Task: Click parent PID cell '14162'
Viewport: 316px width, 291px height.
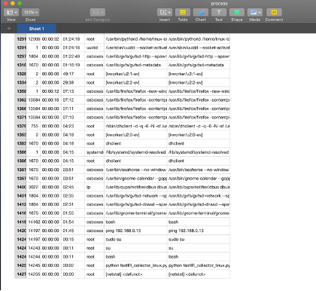Action: (x=33, y=222)
